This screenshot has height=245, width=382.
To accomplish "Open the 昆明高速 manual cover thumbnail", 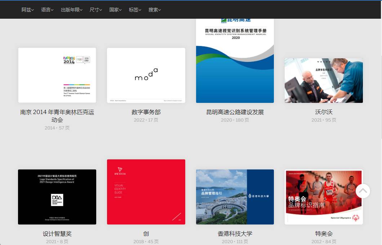I will point(235,60).
